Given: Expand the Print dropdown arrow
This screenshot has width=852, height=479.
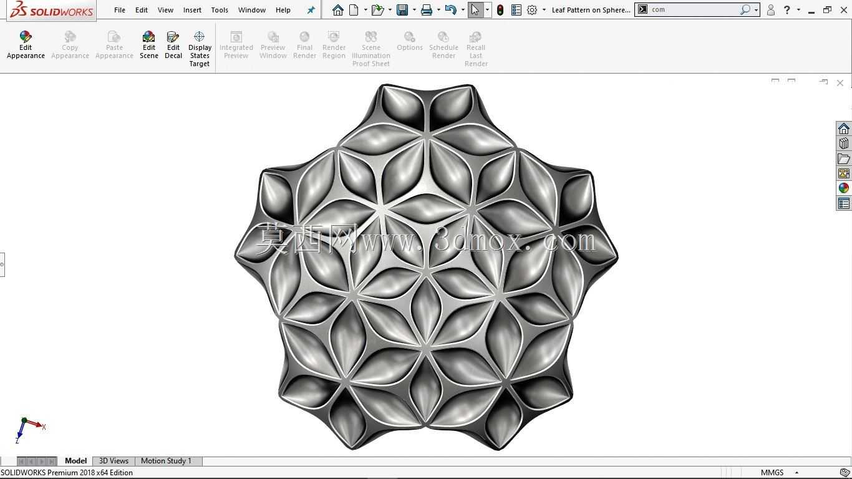Looking at the screenshot, I should (x=438, y=10).
